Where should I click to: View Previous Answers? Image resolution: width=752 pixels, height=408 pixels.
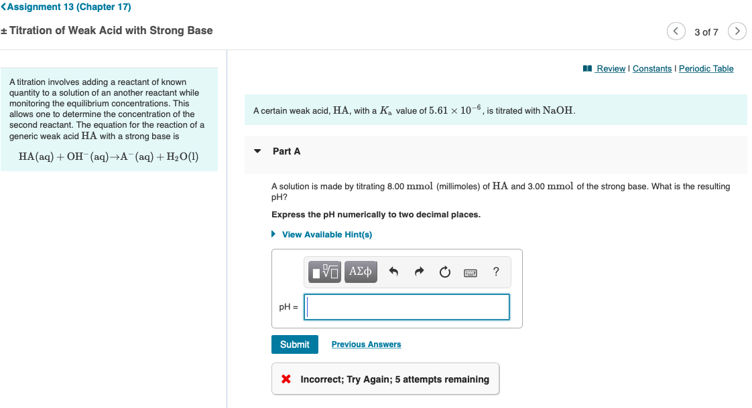coord(366,344)
